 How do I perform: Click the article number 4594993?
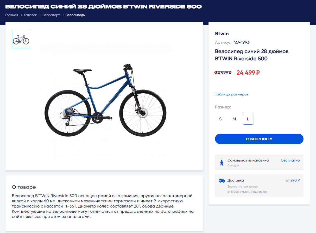point(241,42)
